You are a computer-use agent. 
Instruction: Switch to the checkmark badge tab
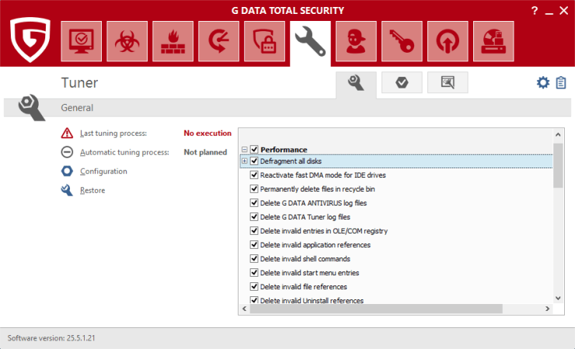coord(402,82)
